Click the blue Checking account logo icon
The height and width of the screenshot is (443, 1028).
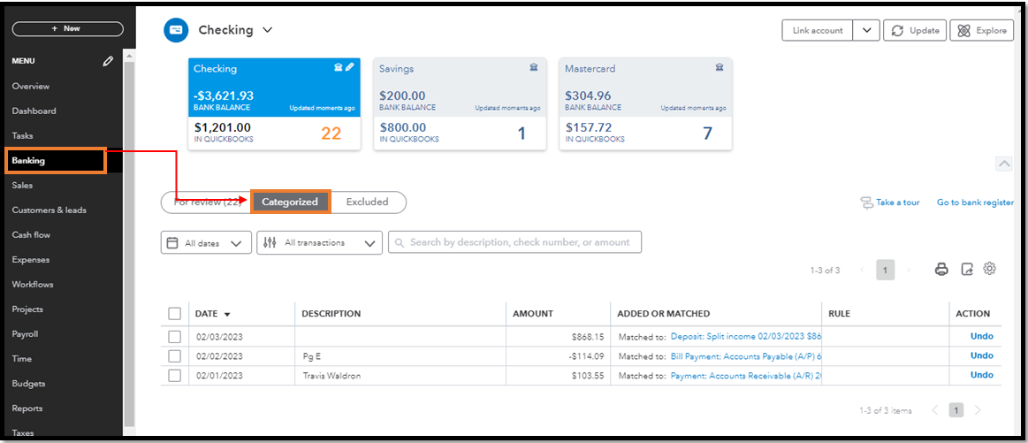[x=176, y=30]
